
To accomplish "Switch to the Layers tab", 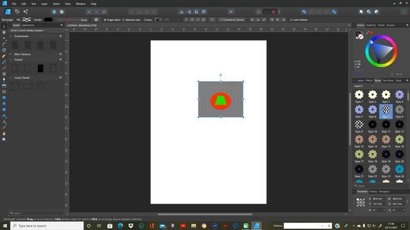I will tap(360, 80).
